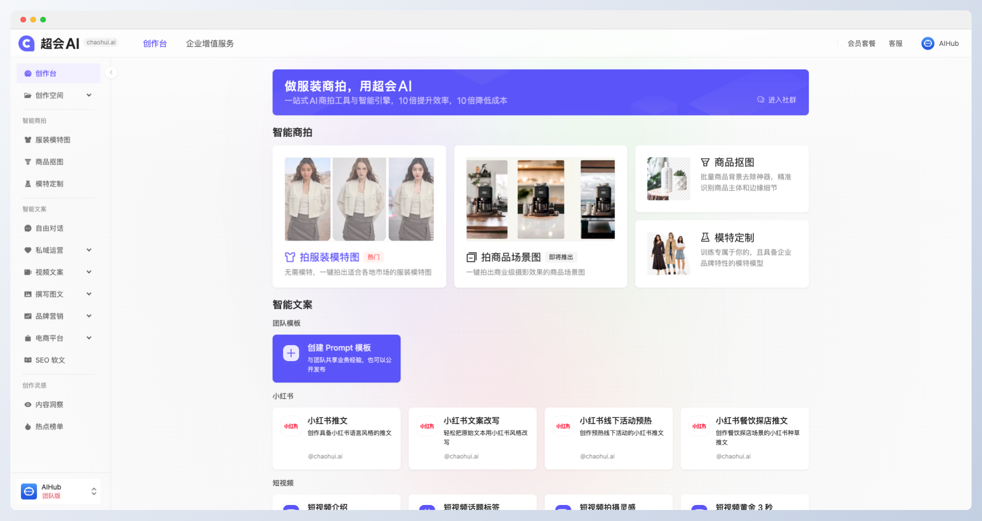The width and height of the screenshot is (982, 521).
Task: Open 自由对话 under 智能文案
Action: [49, 228]
